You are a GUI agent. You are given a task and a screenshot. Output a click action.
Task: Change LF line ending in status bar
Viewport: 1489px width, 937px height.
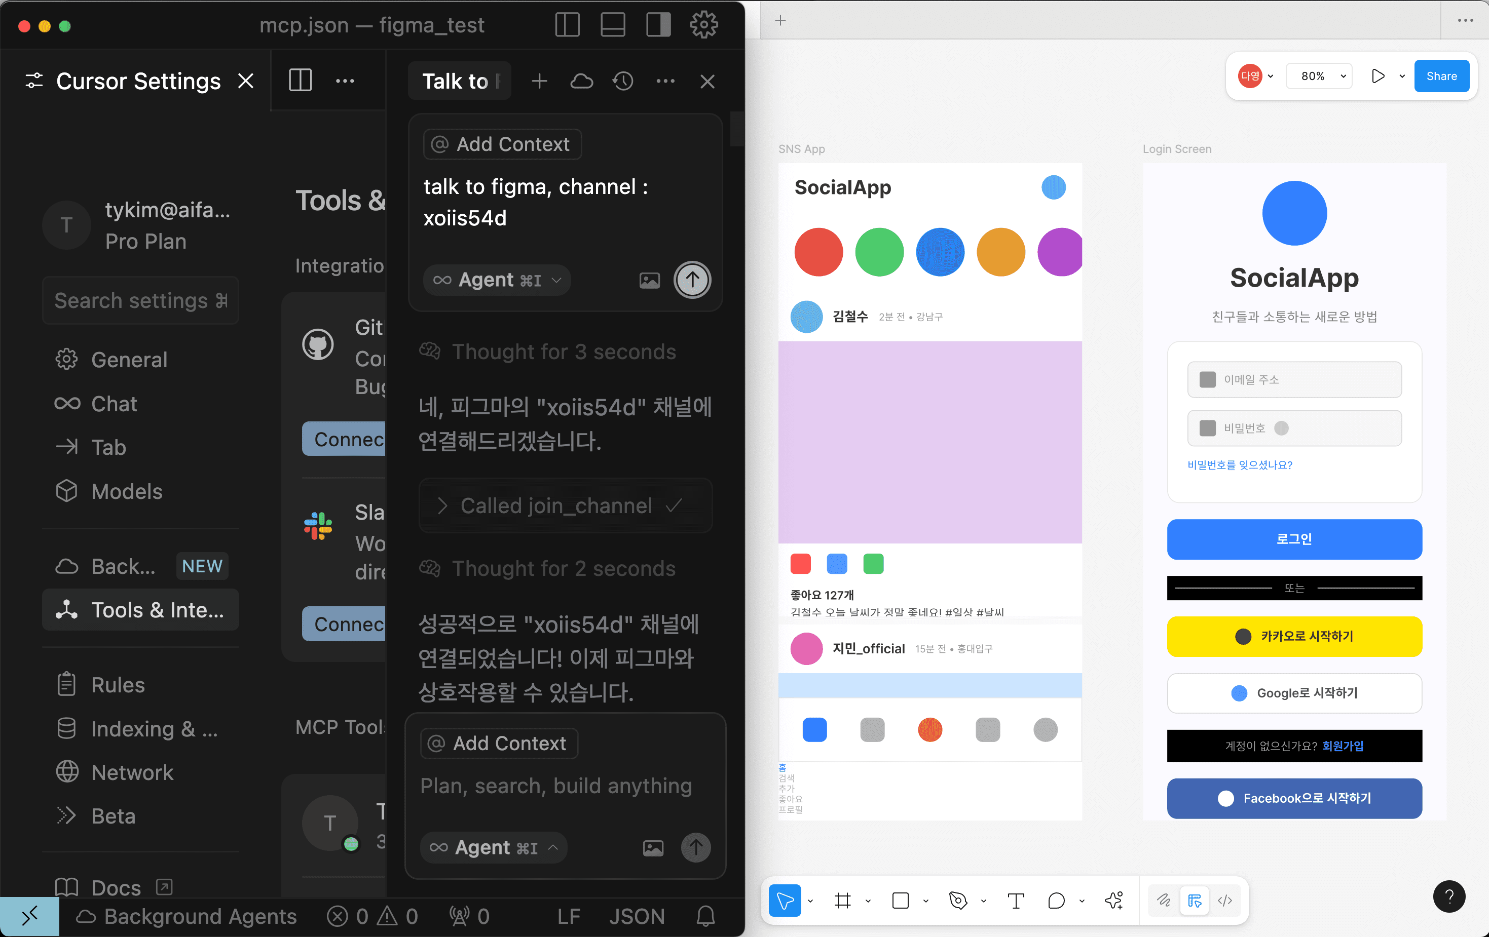pos(568,917)
